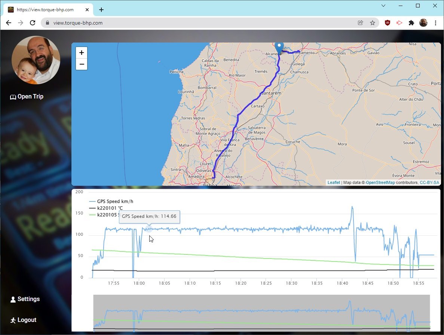The width and height of the screenshot is (444, 335).
Task: Zoom in on the map
Action: [x=82, y=53]
